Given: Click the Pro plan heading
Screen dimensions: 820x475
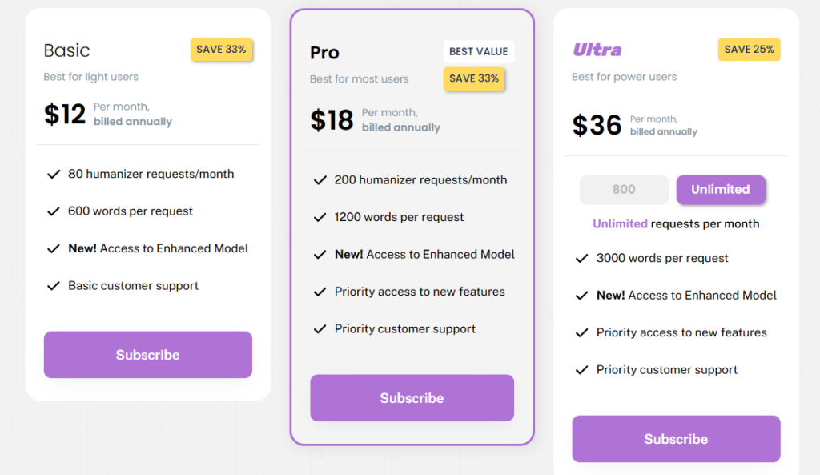Looking at the screenshot, I should (324, 53).
